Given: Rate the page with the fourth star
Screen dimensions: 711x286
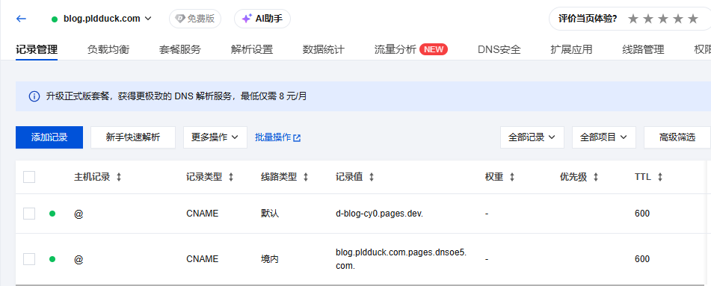Looking at the screenshot, I should tap(678, 19).
